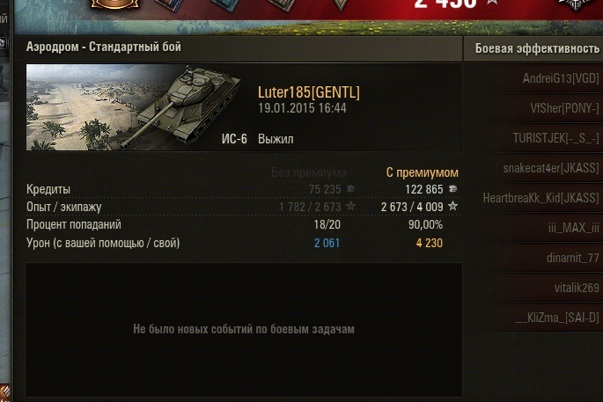The width and height of the screenshot is (603, 402).
Task: Open Luter185[GENTL] player profile name
Action: [309, 92]
